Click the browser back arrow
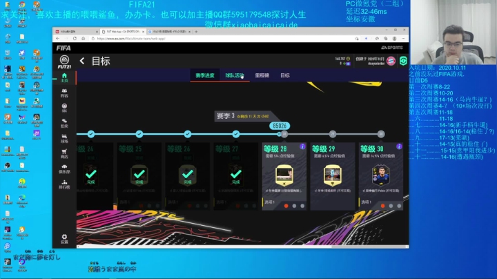 click(58, 39)
